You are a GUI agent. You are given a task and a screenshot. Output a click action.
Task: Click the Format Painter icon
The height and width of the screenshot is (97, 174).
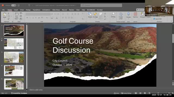8,19
